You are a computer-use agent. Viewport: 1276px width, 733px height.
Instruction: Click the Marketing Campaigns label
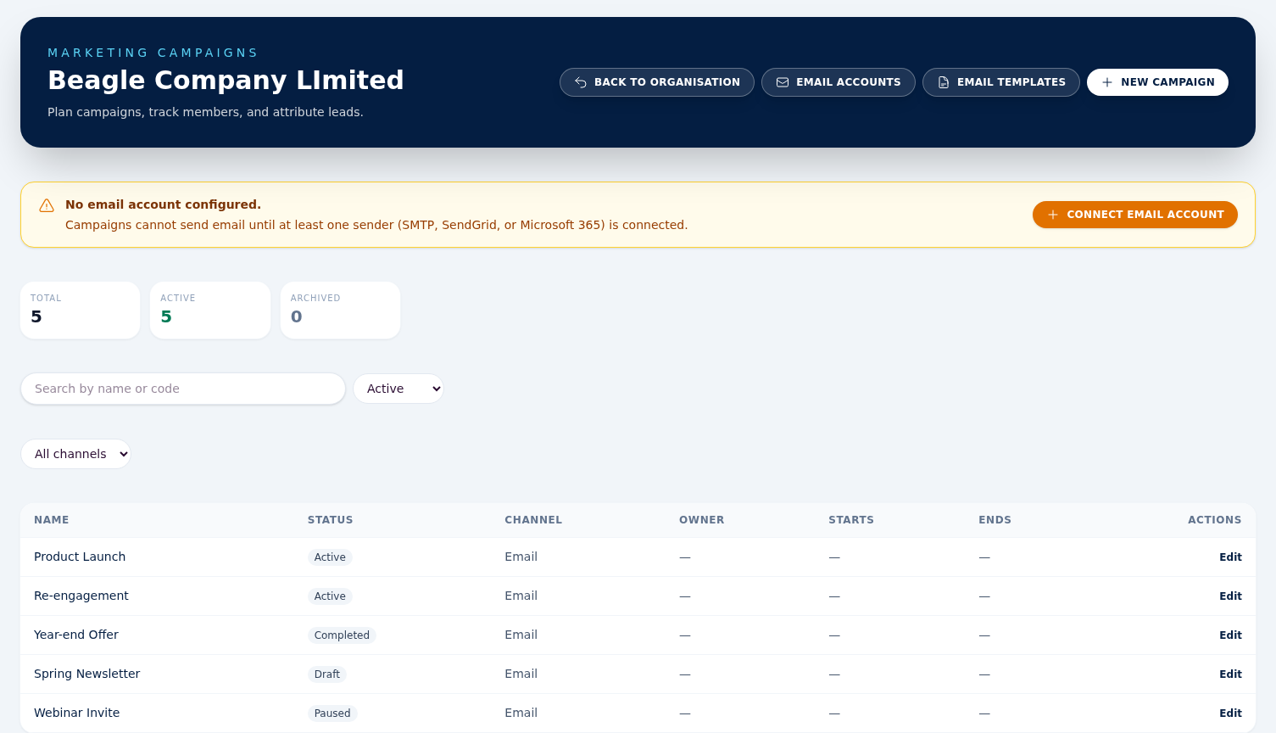click(153, 53)
